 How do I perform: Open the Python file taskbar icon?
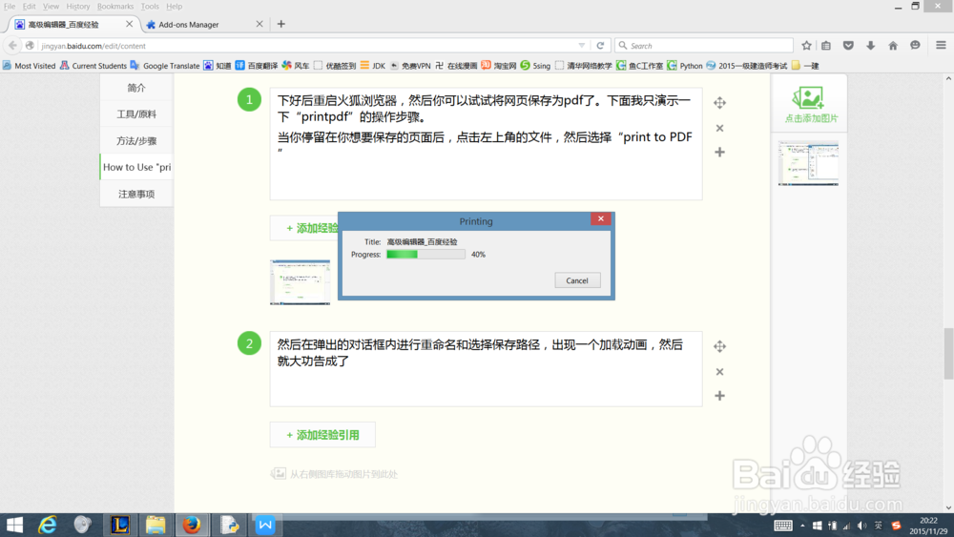point(229,525)
